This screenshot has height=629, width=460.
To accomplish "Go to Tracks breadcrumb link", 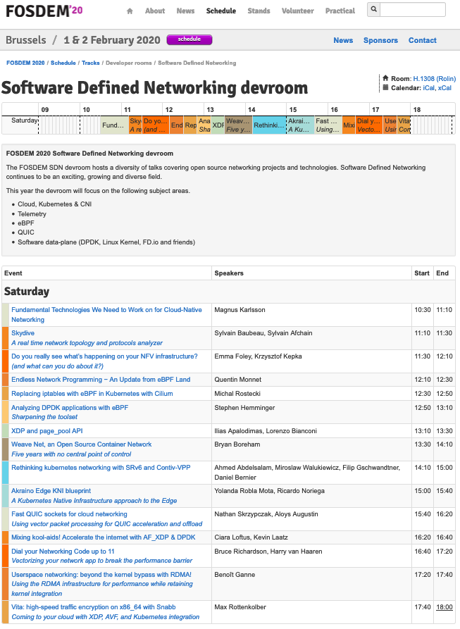I will pyautogui.click(x=91, y=63).
